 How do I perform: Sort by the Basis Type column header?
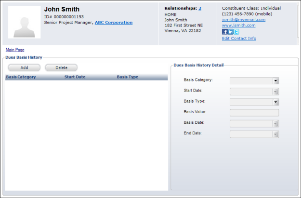pyautogui.click(x=127, y=77)
